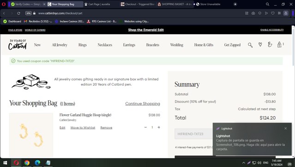Image resolution: width=295 pixels, height=167 pixels.
Task: Open Flower Garland Huggie Hoop product title
Action: tap(85, 115)
